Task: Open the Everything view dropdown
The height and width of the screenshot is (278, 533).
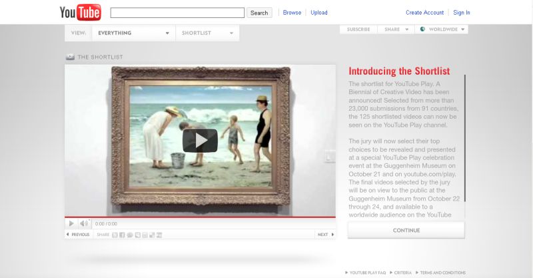Action: tap(134, 33)
